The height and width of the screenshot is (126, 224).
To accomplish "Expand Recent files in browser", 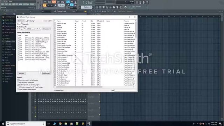I will click(x=8, y=20).
